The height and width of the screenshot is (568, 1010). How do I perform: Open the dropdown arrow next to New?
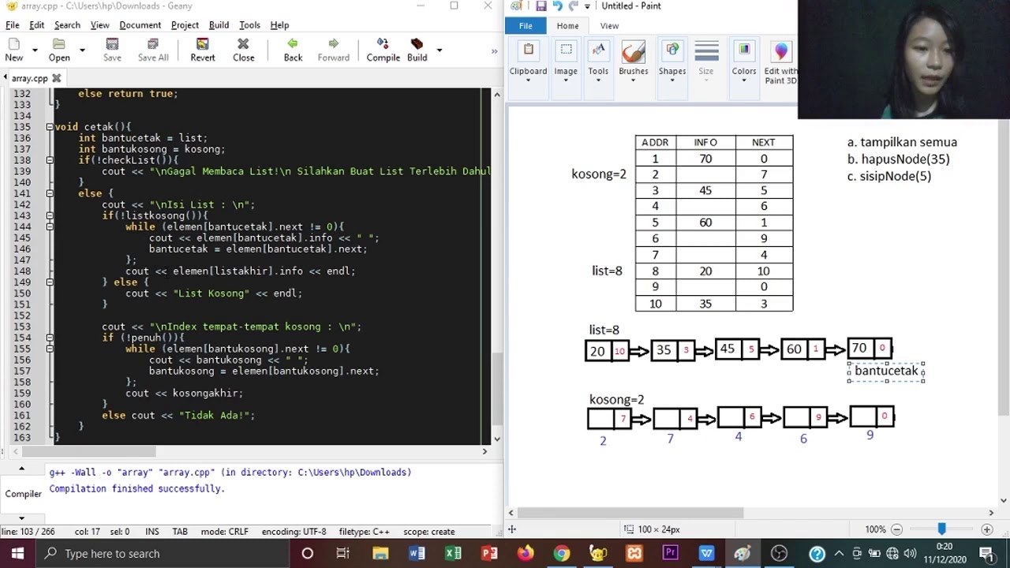35,50
